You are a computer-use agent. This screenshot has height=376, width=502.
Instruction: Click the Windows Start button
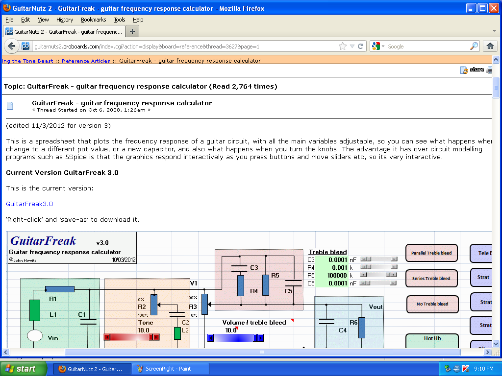[24, 369]
